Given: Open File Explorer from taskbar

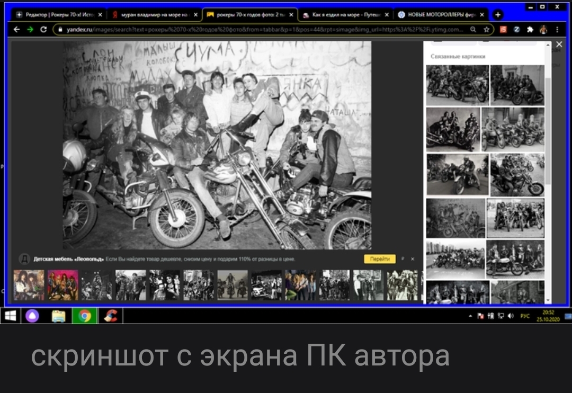Looking at the screenshot, I should pyautogui.click(x=59, y=316).
